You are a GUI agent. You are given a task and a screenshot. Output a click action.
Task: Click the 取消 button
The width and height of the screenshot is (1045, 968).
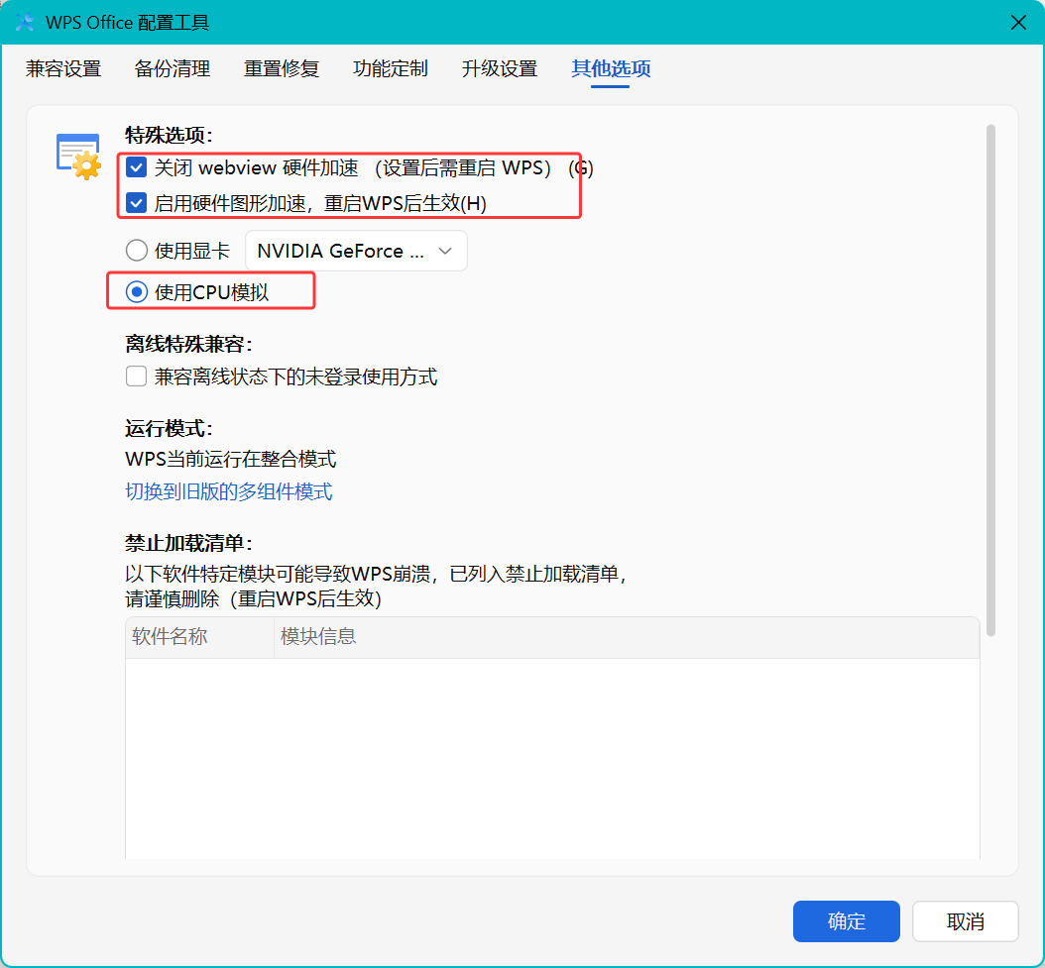click(965, 921)
